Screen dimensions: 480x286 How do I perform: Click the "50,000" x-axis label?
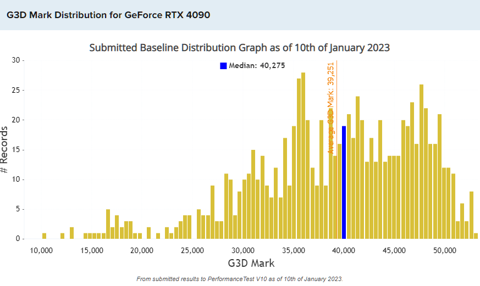444,250
